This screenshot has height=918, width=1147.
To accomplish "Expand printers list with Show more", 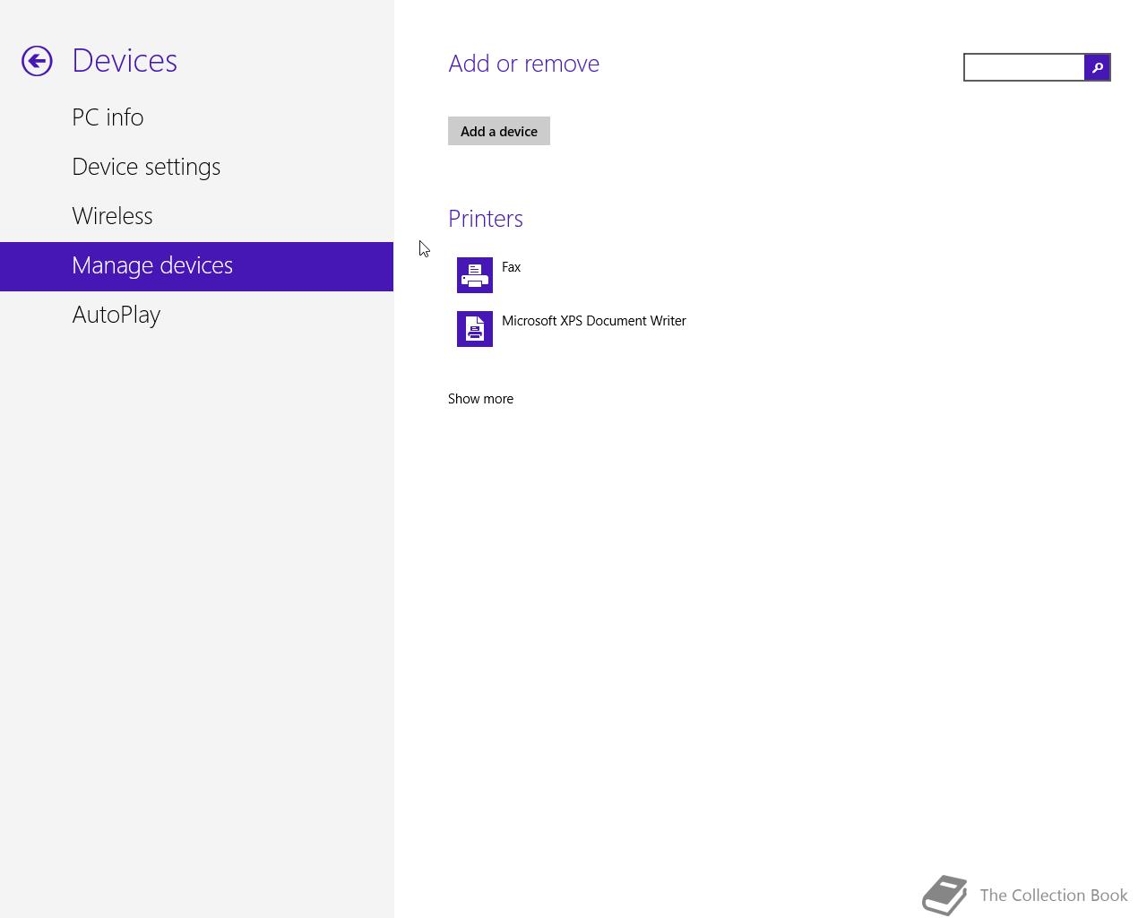I will [x=480, y=399].
